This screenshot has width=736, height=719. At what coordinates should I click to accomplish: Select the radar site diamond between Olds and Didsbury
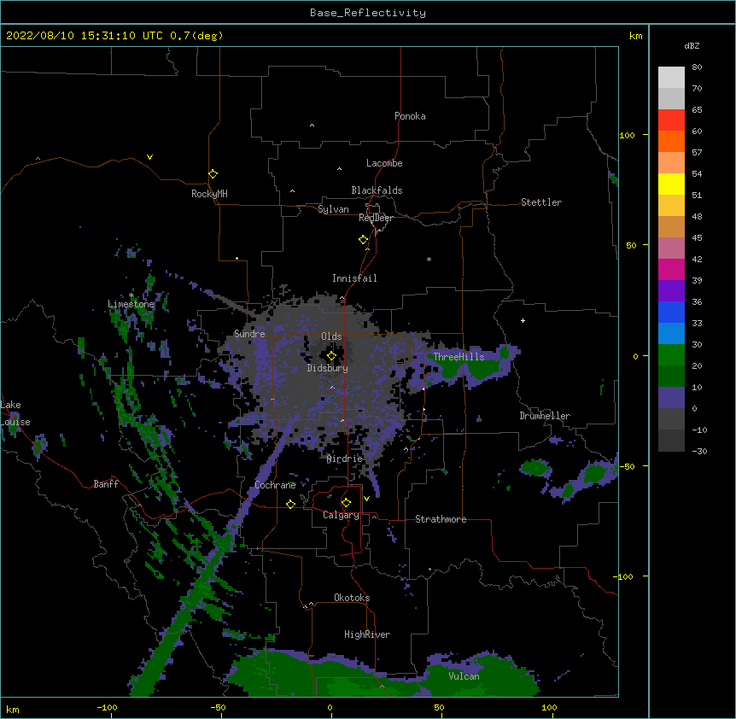tap(331, 356)
